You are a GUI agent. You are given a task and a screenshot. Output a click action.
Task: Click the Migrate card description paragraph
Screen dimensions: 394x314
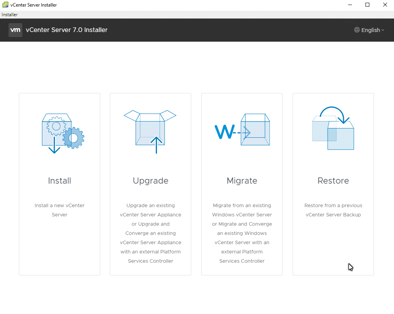[242, 233]
